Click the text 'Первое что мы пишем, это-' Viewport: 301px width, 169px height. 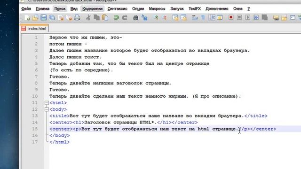coord(86,38)
